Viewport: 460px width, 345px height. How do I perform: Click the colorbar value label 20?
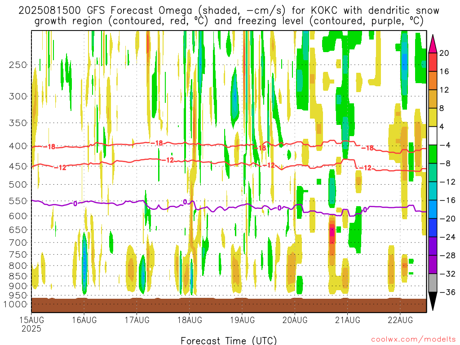444,53
